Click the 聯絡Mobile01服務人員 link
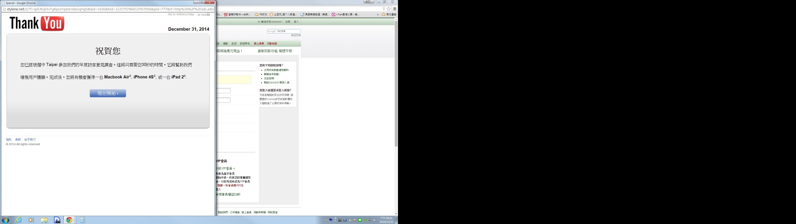The height and width of the screenshot is (224, 796). pos(277,83)
